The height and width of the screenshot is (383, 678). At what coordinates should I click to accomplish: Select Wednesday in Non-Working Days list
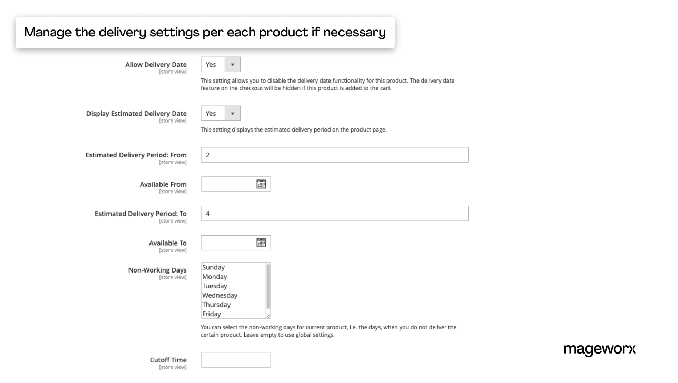pyautogui.click(x=220, y=296)
